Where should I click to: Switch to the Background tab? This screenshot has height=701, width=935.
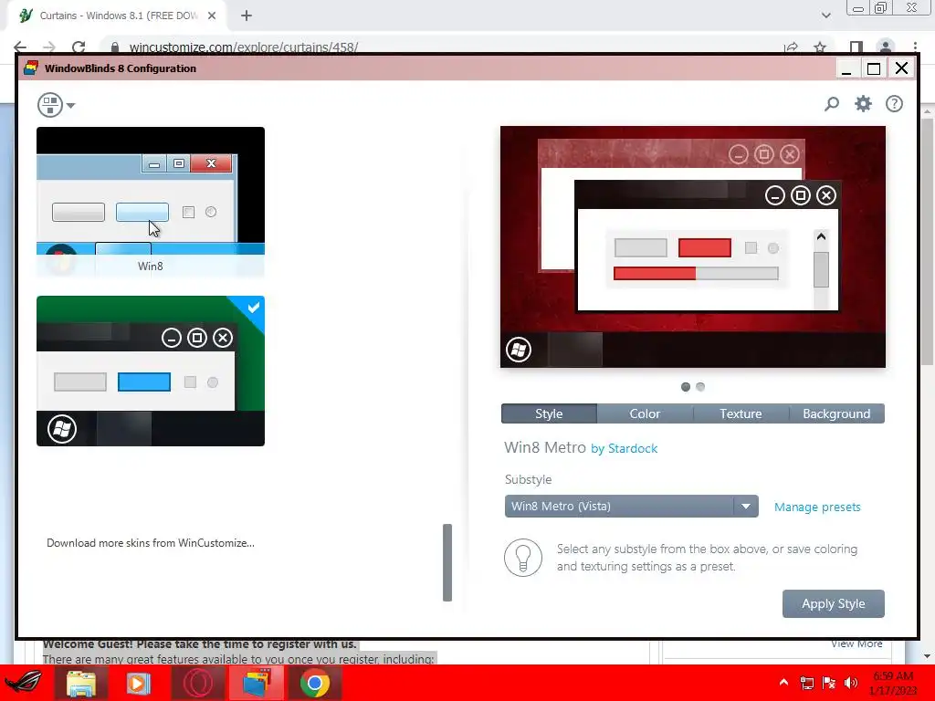coord(836,413)
